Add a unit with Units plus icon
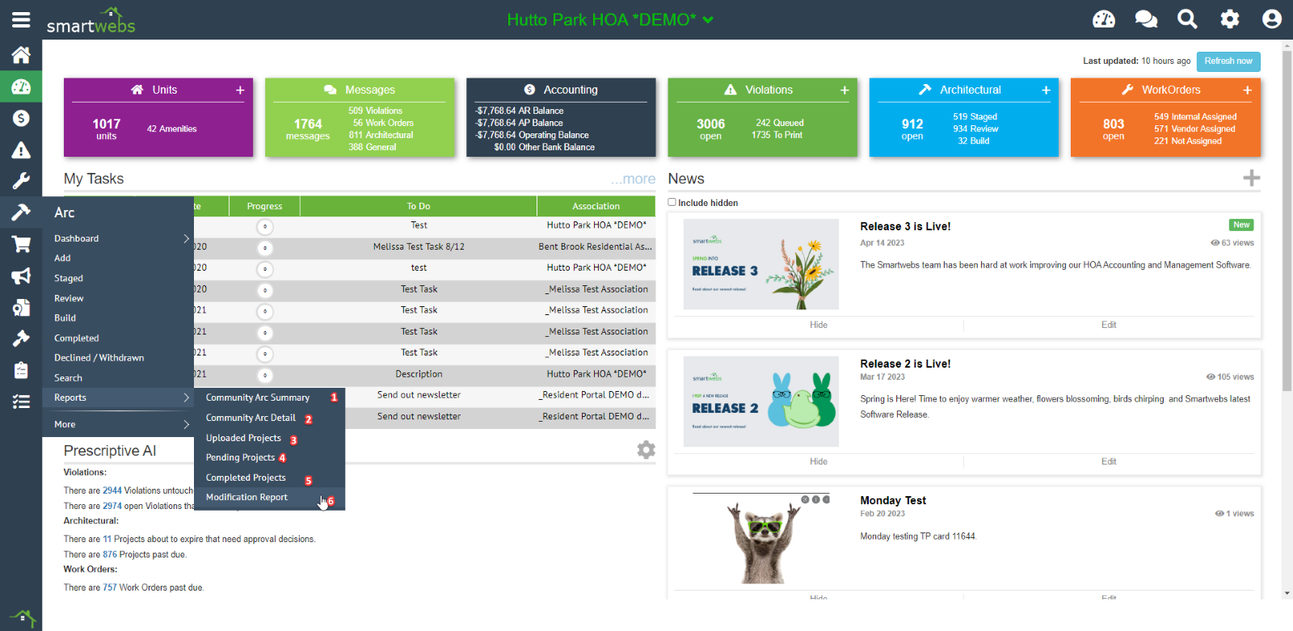 (240, 90)
